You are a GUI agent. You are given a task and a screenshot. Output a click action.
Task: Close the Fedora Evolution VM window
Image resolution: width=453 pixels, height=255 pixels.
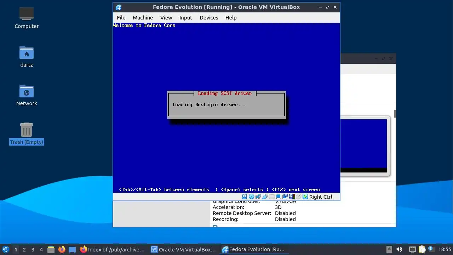coord(335,7)
